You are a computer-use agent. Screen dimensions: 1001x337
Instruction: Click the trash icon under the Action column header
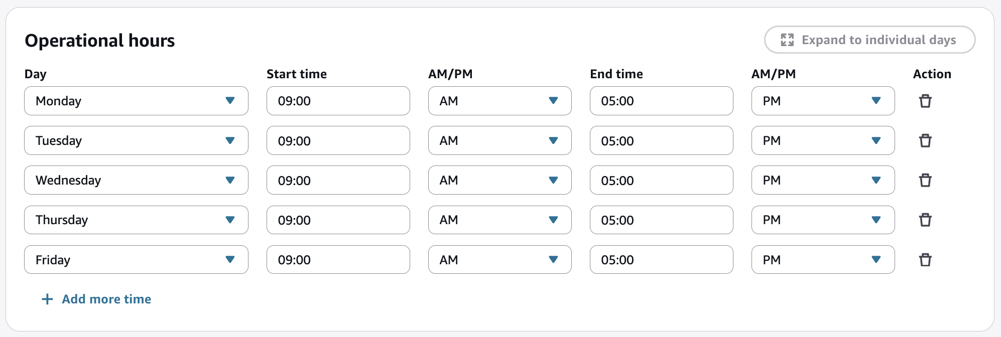(x=926, y=101)
